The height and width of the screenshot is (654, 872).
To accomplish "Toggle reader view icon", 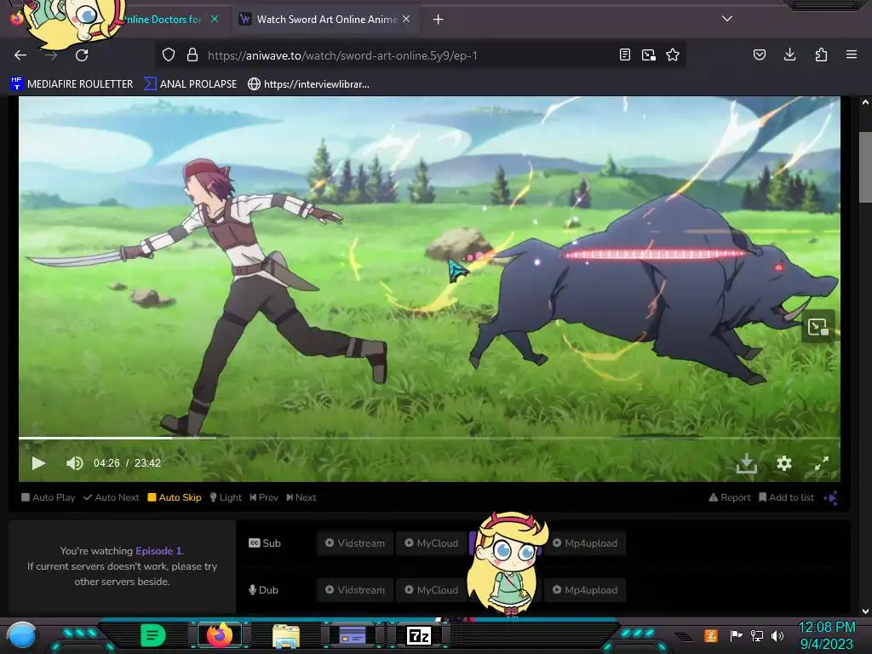I will tap(624, 55).
